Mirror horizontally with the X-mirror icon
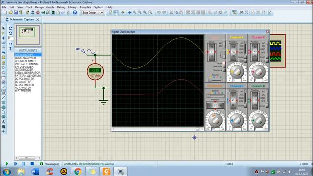This screenshot has width=313, height=176. (11, 44)
